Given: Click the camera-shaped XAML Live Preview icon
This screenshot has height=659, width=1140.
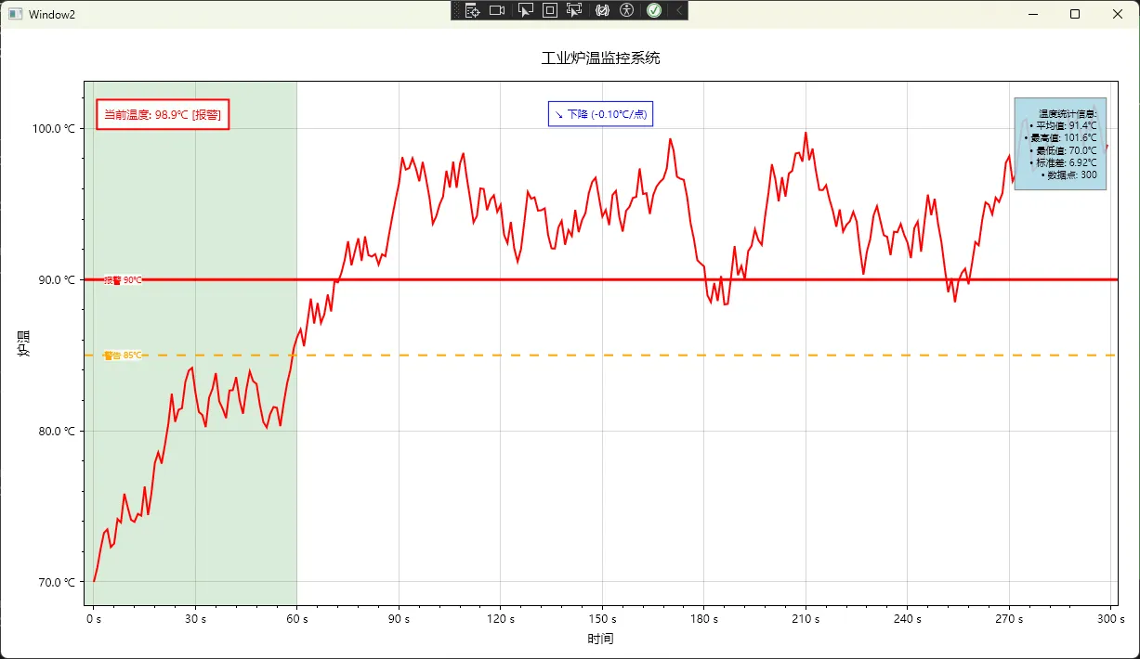Looking at the screenshot, I should pyautogui.click(x=497, y=10).
